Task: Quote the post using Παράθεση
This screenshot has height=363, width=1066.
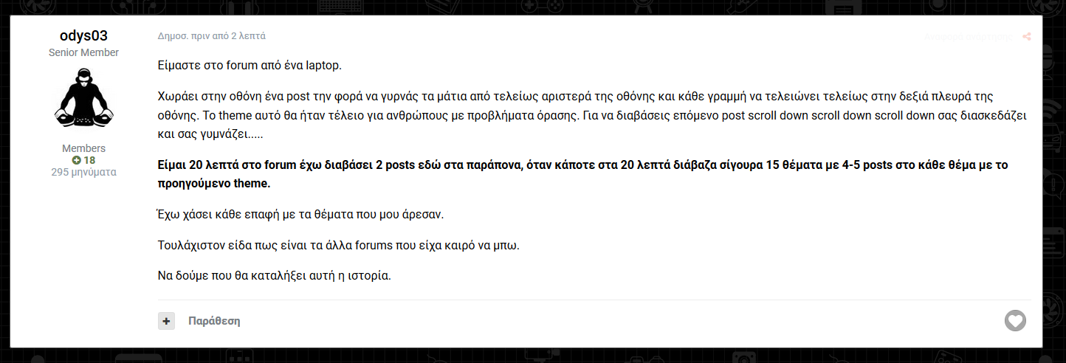Action: click(214, 321)
